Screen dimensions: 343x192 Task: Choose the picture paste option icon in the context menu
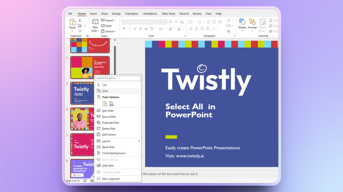pyautogui.click(x=111, y=104)
